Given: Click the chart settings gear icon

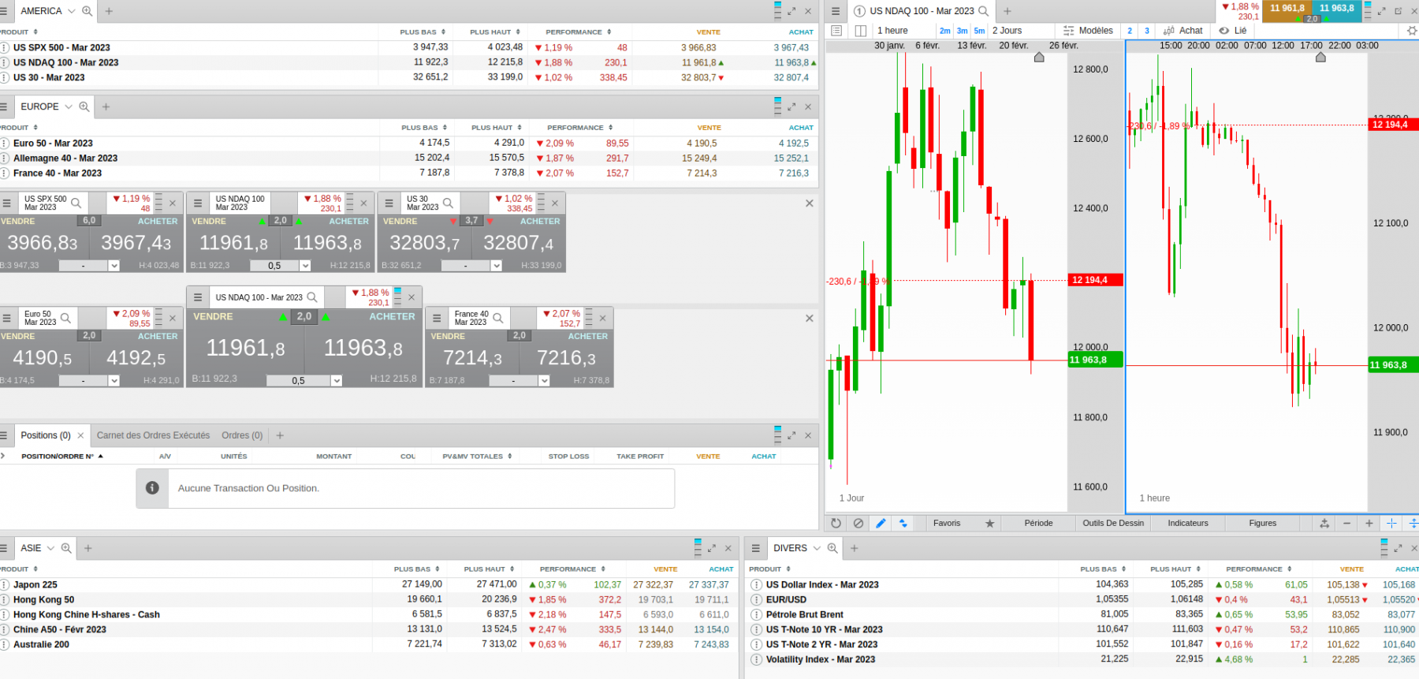Looking at the screenshot, I should click(x=1411, y=31).
